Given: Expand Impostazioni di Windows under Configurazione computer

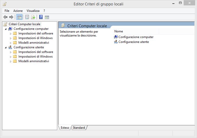Looking at the screenshot, I should (x=11, y=38).
